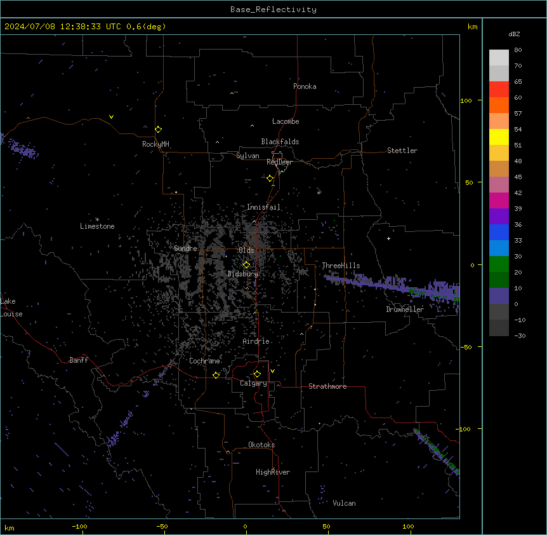The height and width of the screenshot is (535, 547).
Task: Click the Didsbury town label
Action: (242, 274)
